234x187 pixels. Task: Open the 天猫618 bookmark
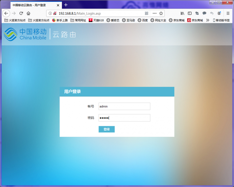96,20
